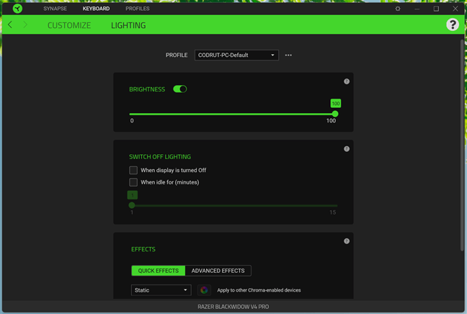Viewport: 467px width, 314px height.
Task: Show help tooltip for Brightness panel
Action: [x=347, y=82]
